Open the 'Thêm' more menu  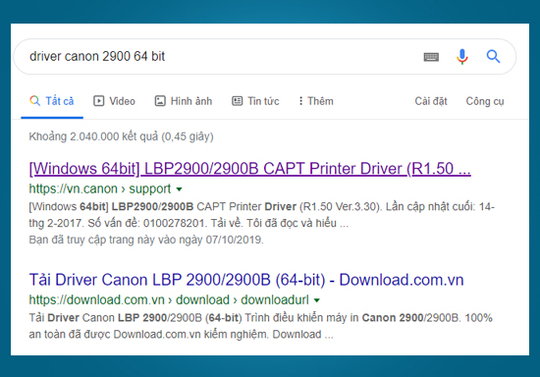(316, 101)
